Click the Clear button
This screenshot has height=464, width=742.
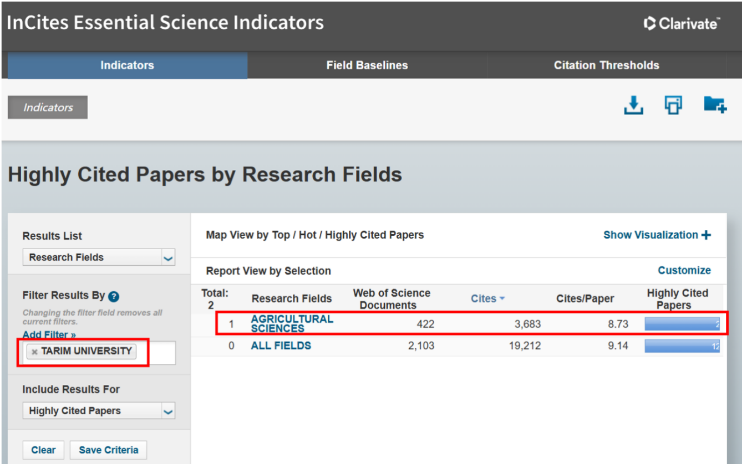(x=43, y=450)
